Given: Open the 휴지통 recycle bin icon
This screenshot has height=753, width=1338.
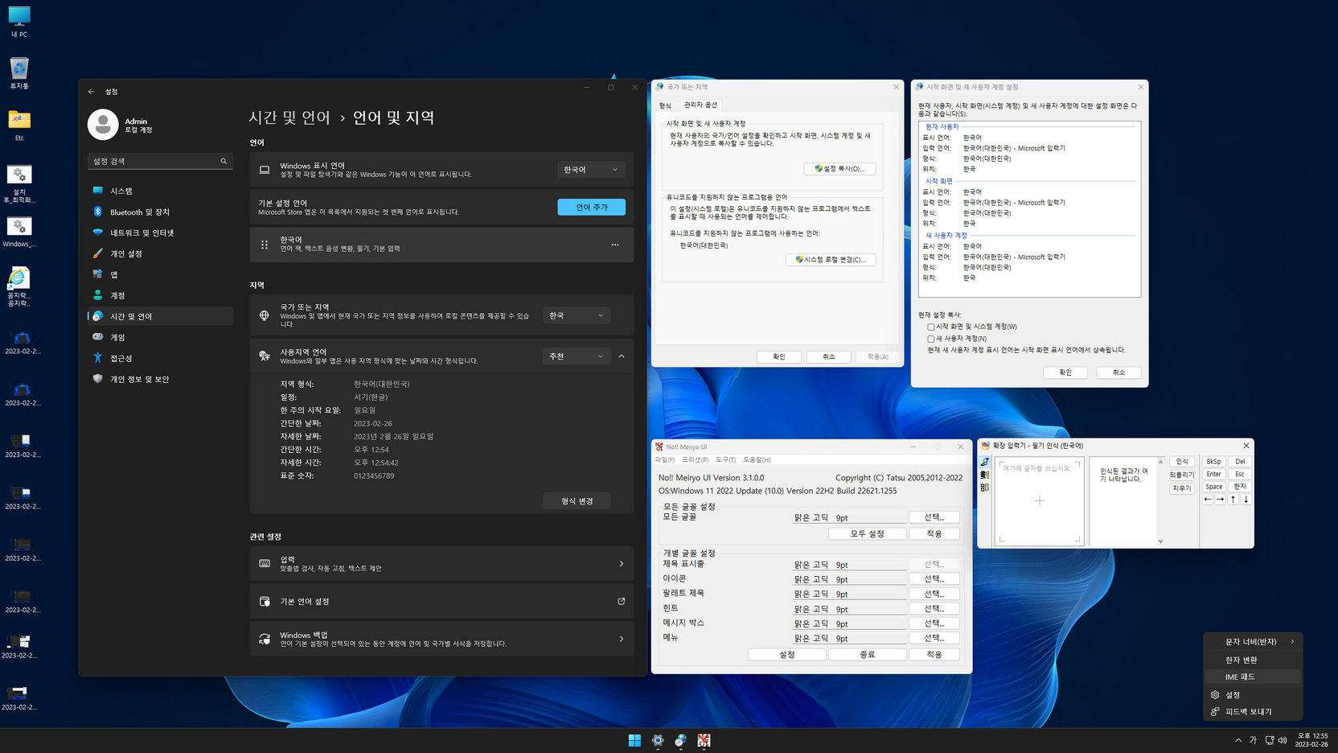Looking at the screenshot, I should pyautogui.click(x=19, y=73).
